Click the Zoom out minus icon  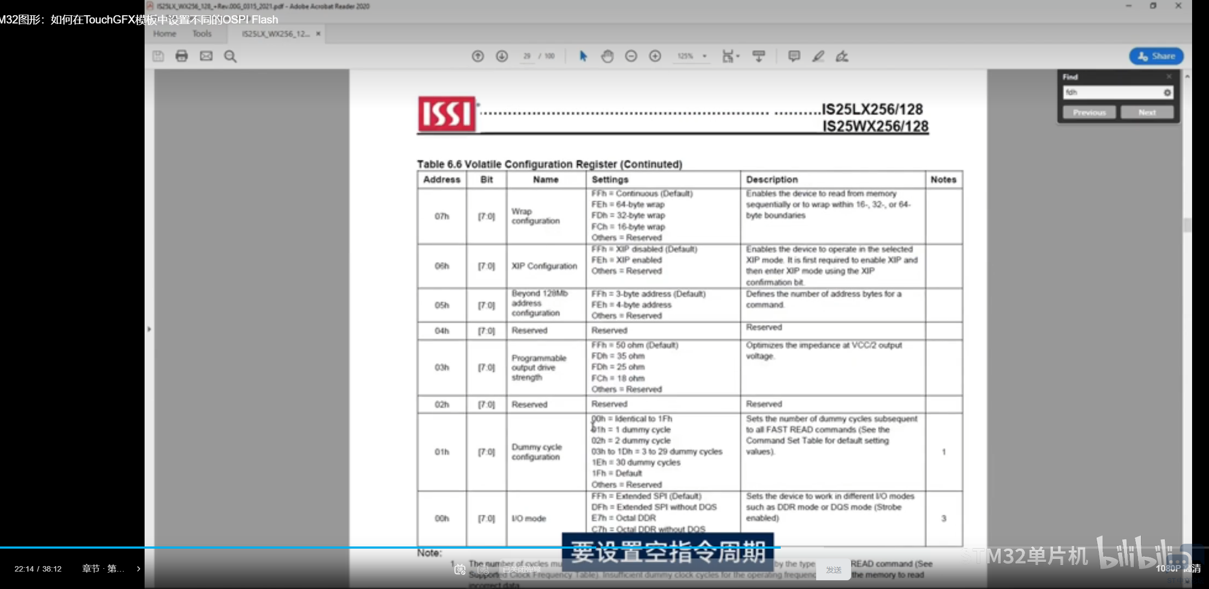[x=631, y=56]
